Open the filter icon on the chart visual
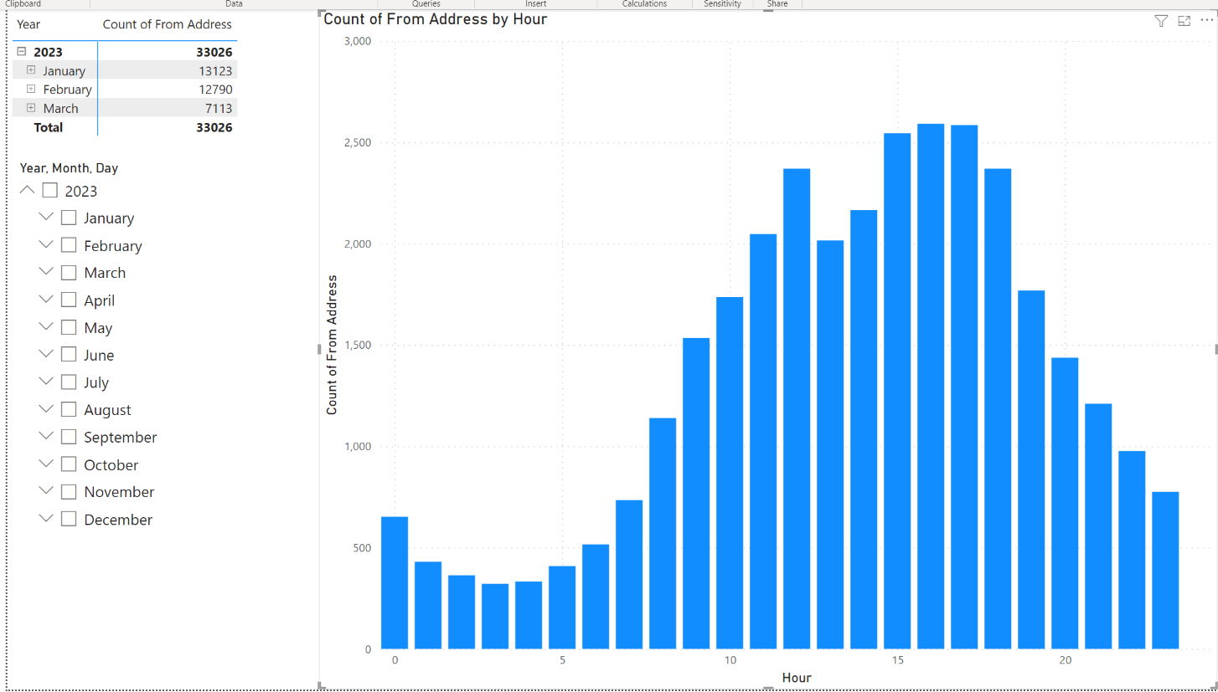The image size is (1218, 692). [1161, 21]
